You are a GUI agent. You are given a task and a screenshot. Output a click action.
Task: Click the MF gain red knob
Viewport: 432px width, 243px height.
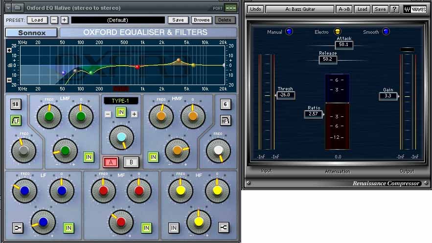click(x=121, y=222)
